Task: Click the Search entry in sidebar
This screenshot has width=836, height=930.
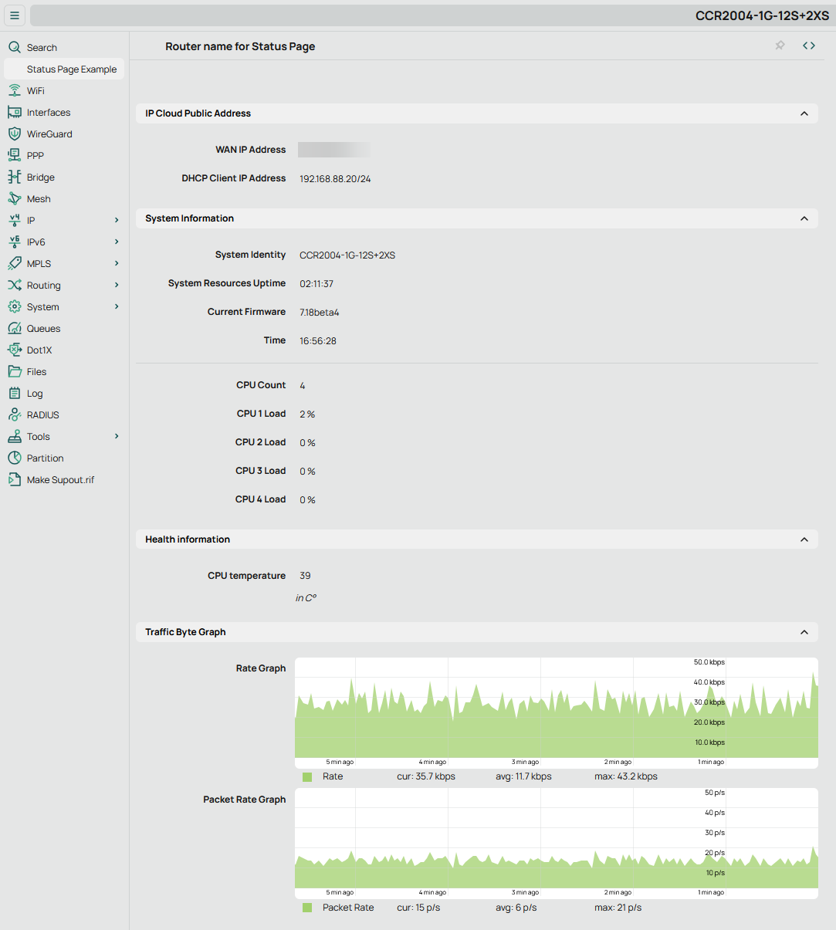Action: click(x=42, y=48)
